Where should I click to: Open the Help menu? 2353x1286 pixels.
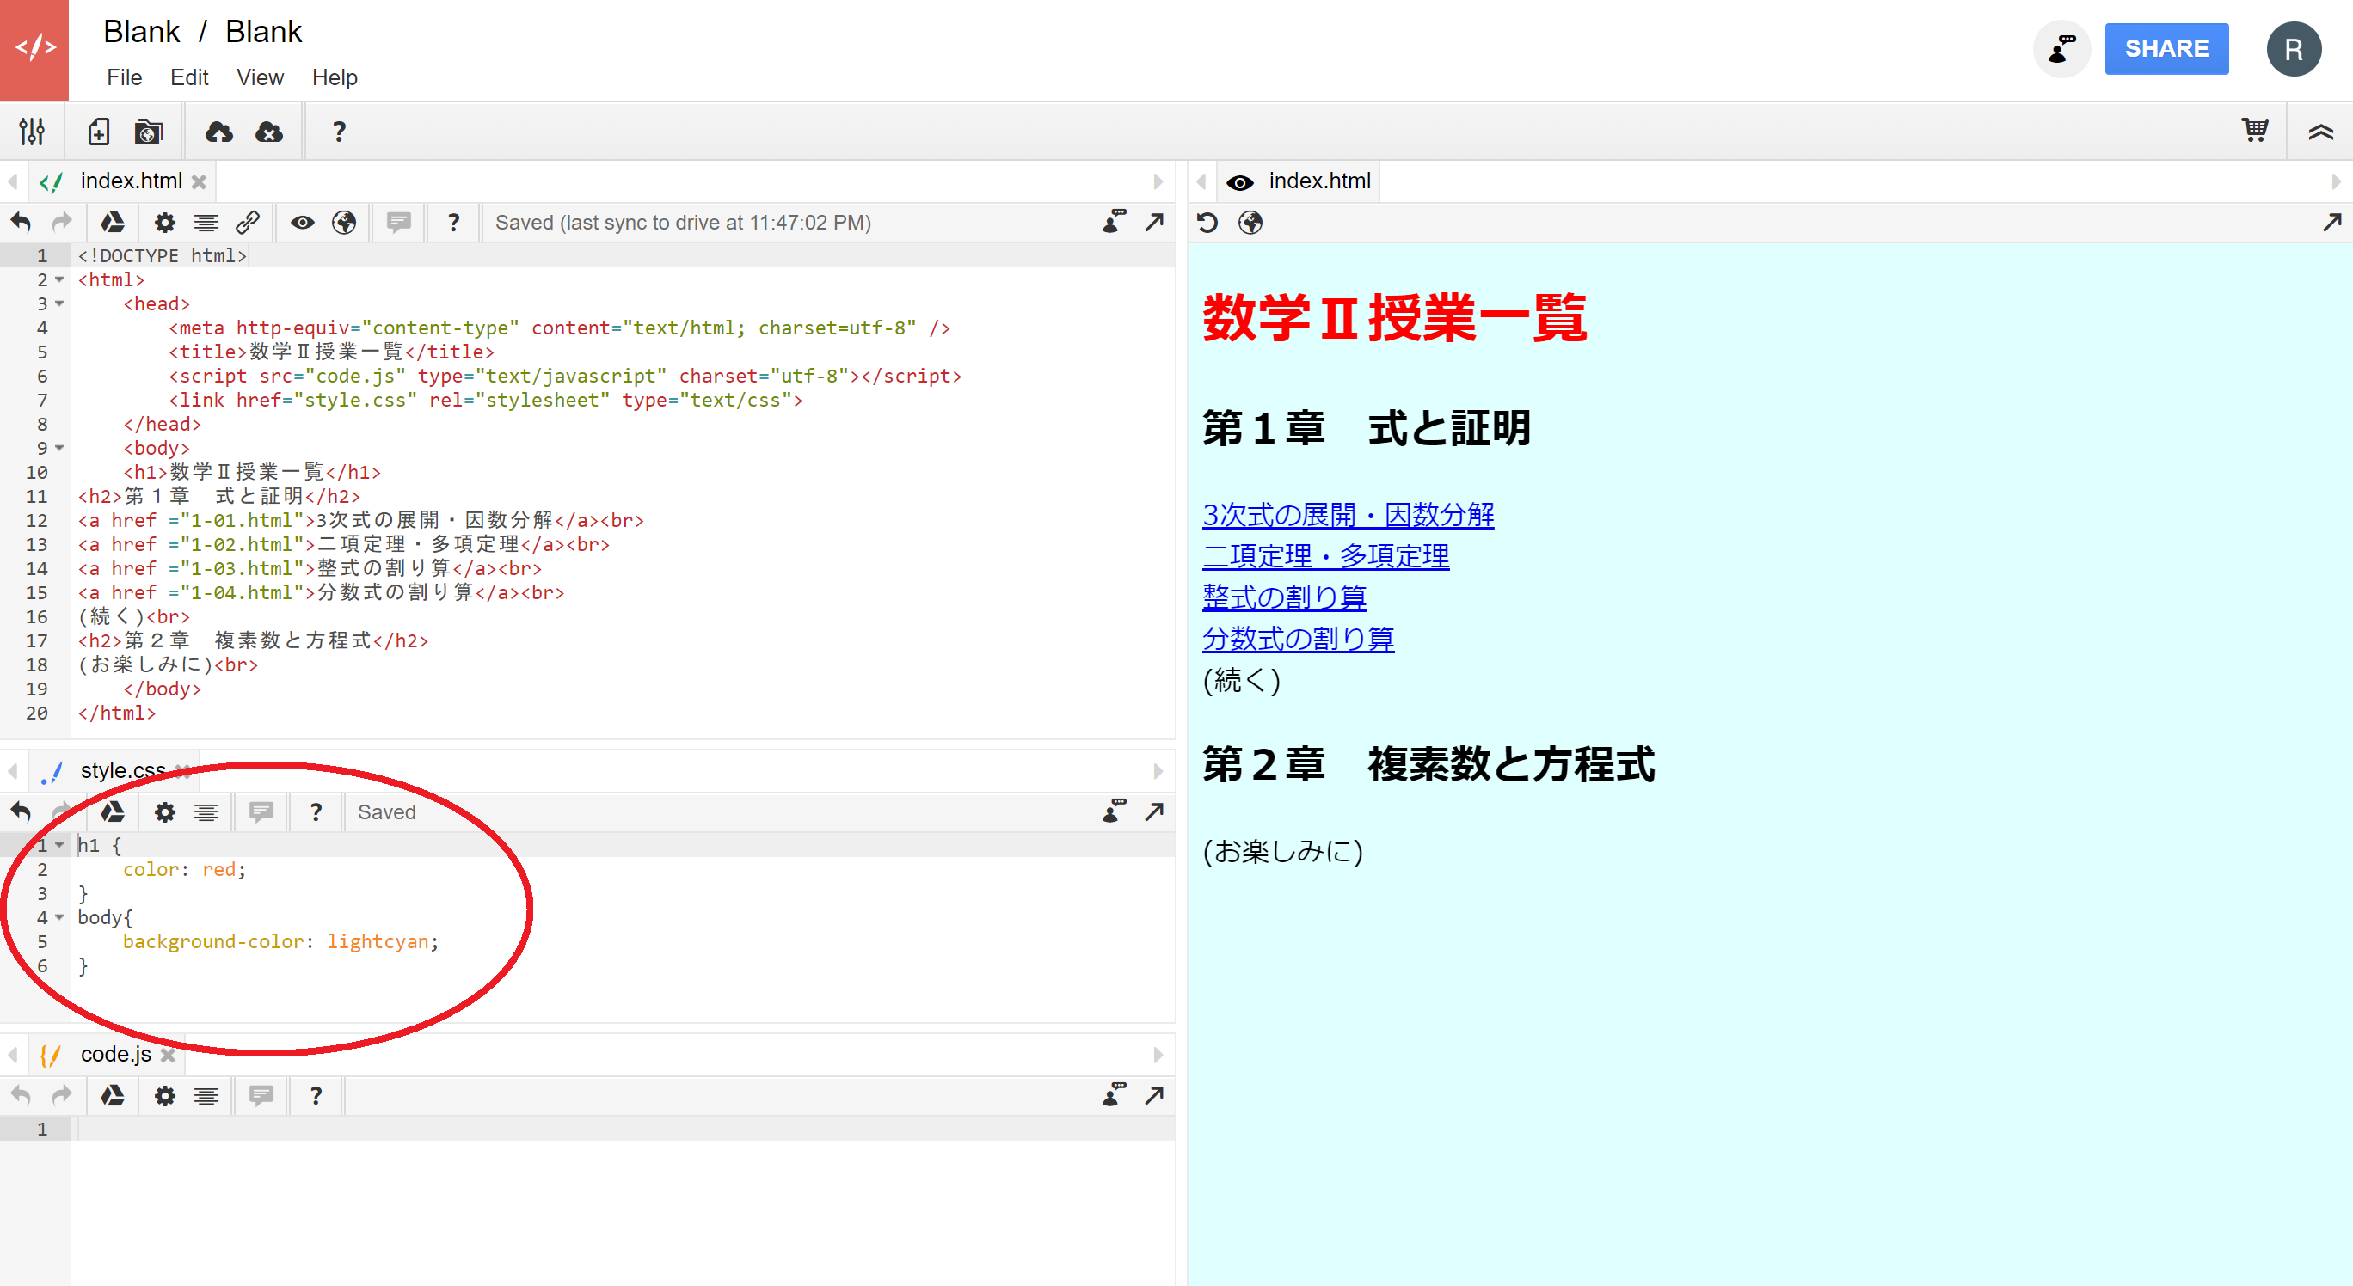point(335,77)
